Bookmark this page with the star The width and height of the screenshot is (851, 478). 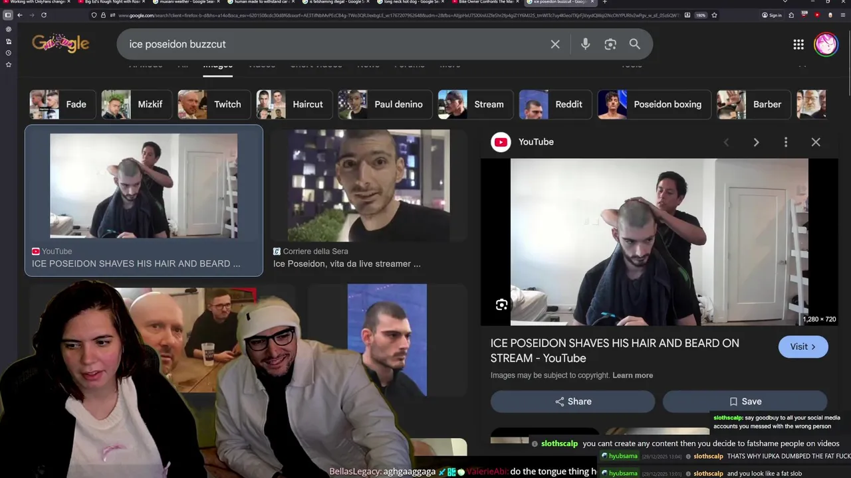pyautogui.click(x=714, y=15)
